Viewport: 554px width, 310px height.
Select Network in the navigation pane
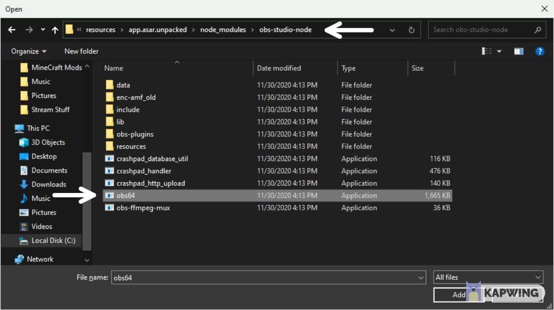point(34,259)
